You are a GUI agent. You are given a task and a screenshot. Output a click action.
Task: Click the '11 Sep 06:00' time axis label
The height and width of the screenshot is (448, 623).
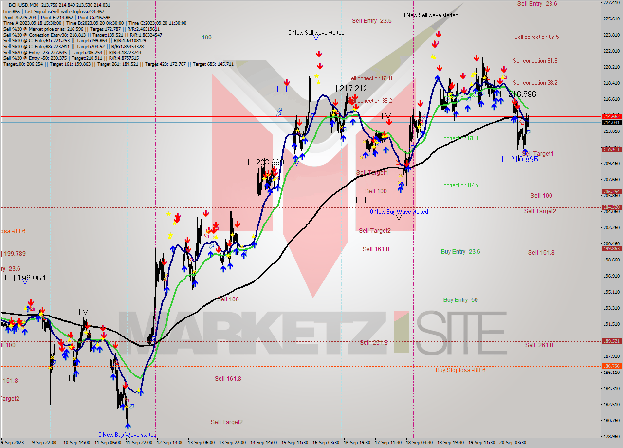tap(109, 443)
